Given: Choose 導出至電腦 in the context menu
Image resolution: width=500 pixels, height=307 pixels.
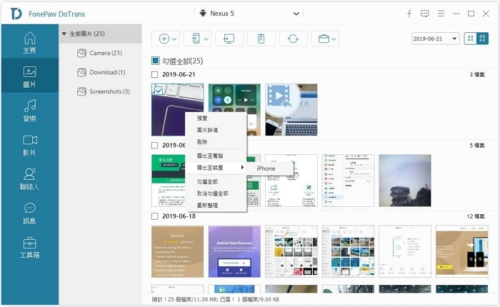Looking at the screenshot, I should [x=210, y=156].
